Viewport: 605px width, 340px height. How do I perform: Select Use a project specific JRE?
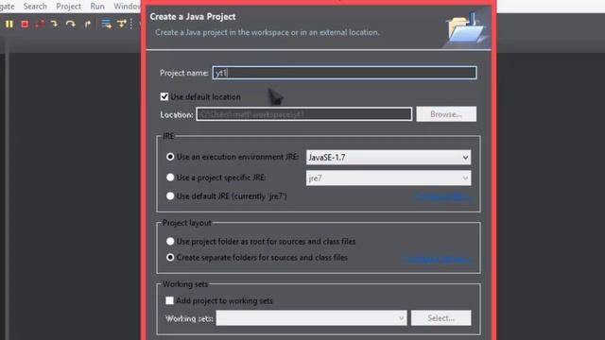(170, 178)
